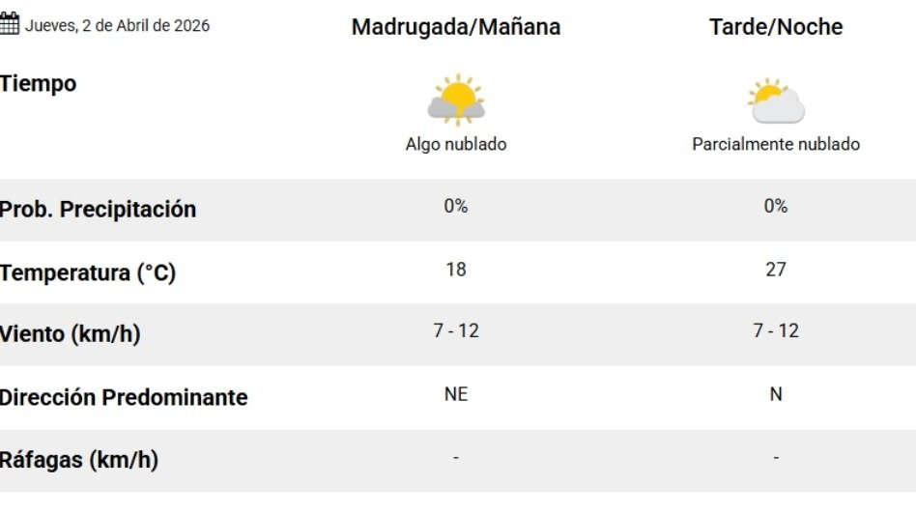Click the "Parcialmente nublado" weather description
The width and height of the screenshot is (916, 515).
[776, 145]
